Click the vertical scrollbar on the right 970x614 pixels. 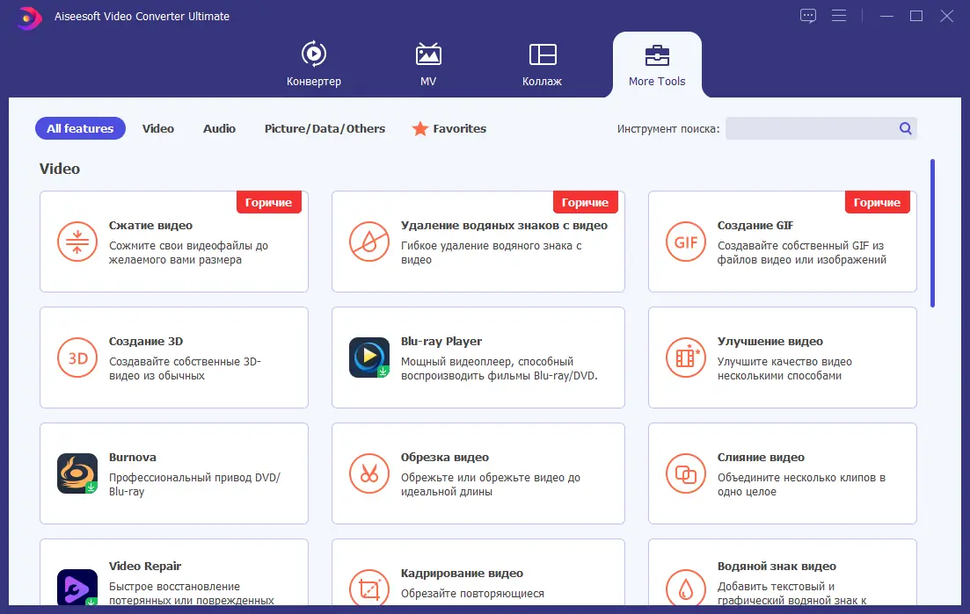click(x=932, y=232)
